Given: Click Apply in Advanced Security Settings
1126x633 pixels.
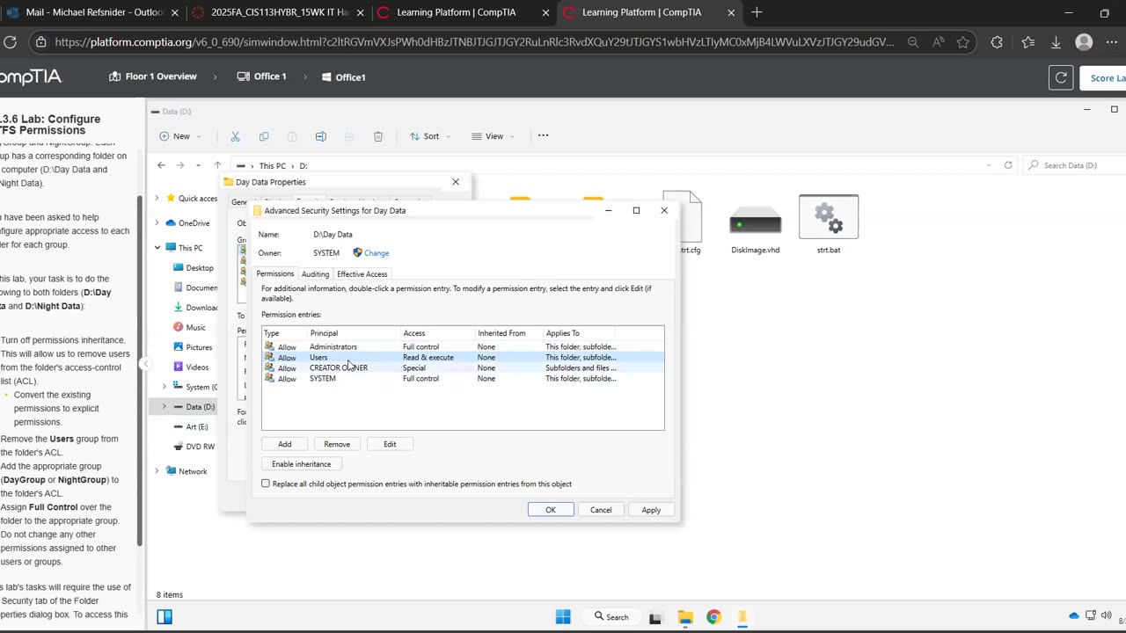Looking at the screenshot, I should tap(651, 510).
